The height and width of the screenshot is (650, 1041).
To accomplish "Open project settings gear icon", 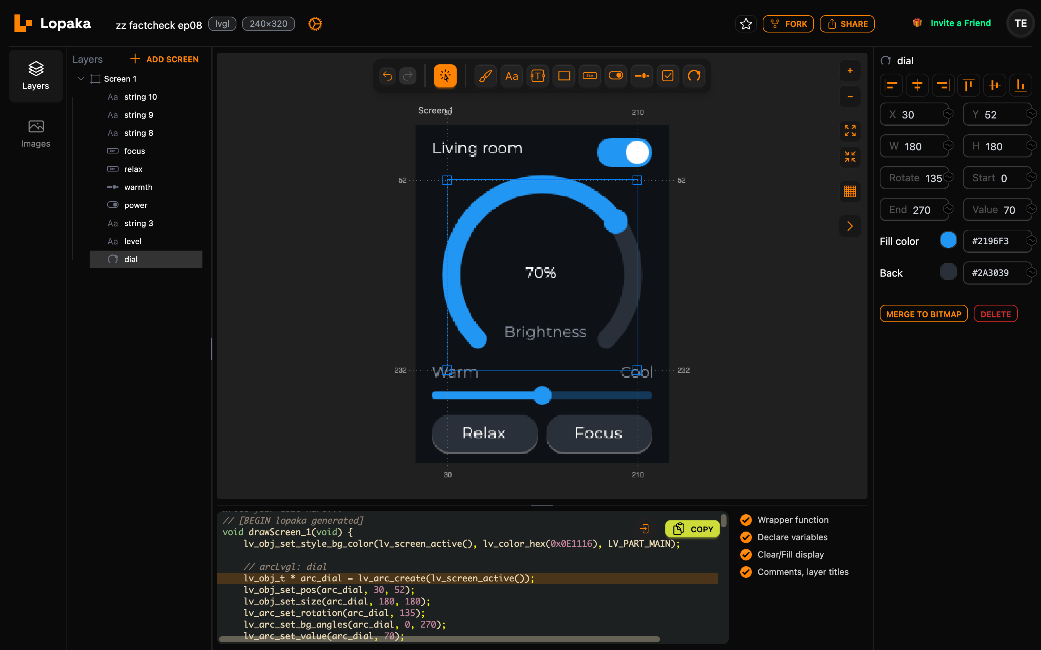I will [x=315, y=23].
